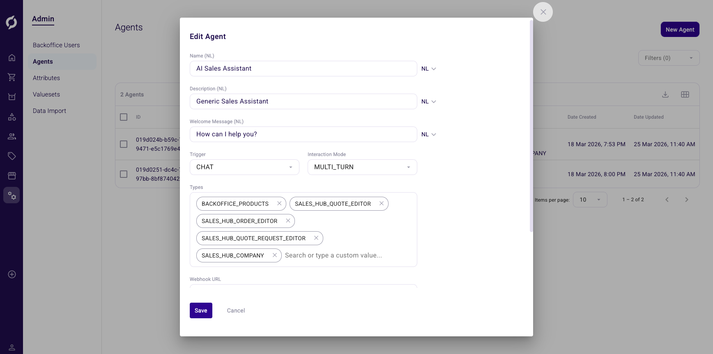Click the Admin heading link
This screenshot has height=354, width=713.
[43, 19]
